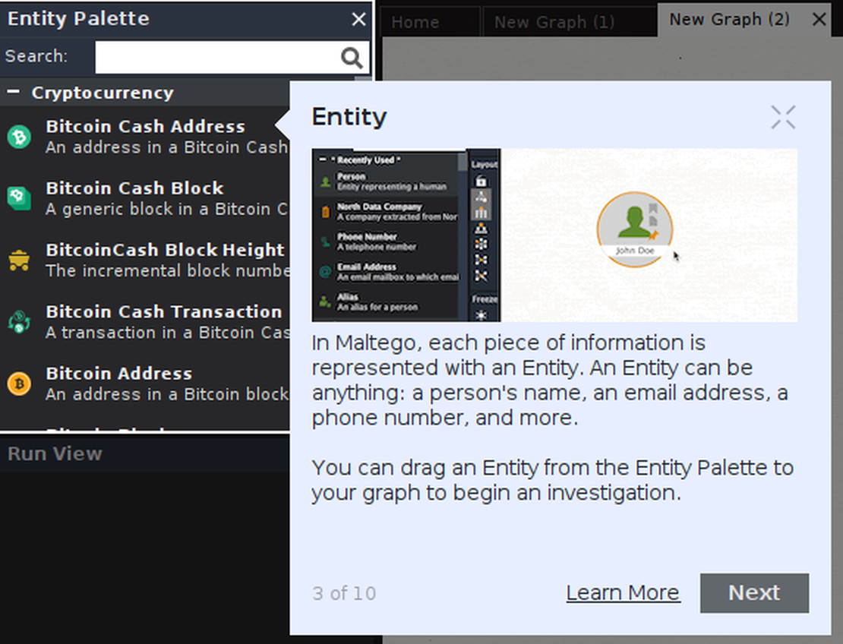
Task: Click the Entity tutorial preview image
Action: (x=554, y=235)
